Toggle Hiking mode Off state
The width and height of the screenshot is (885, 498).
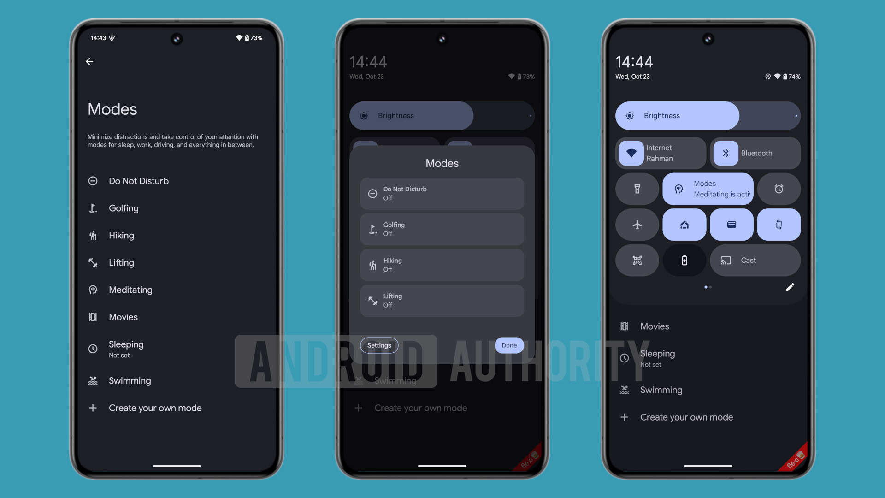(442, 264)
